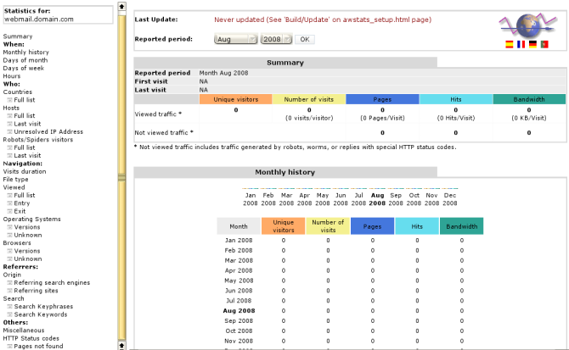The image size is (569, 350).
Task: Click the small icon beside Unresolved IP Address
Action: point(10,131)
